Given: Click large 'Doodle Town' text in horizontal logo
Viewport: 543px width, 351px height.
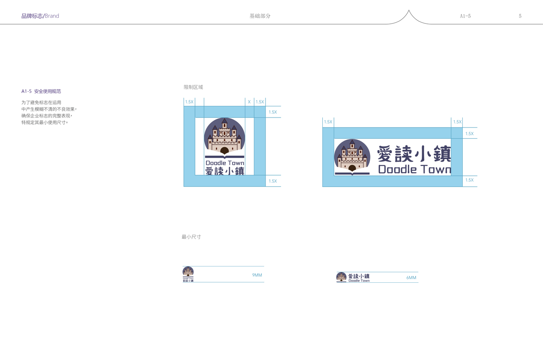Looking at the screenshot, I should coord(415,169).
